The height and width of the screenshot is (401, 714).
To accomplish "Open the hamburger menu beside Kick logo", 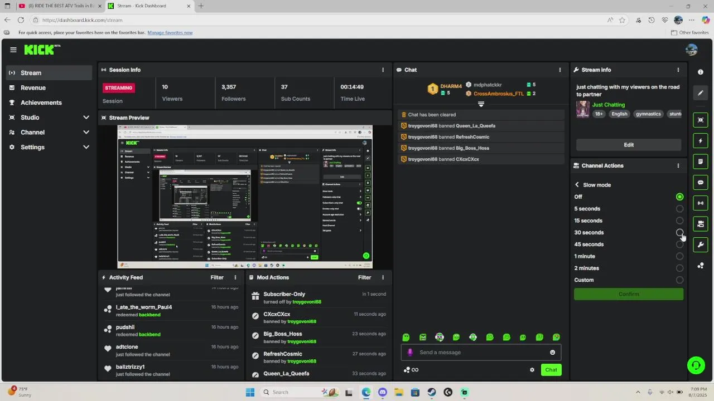I will 13,50.
